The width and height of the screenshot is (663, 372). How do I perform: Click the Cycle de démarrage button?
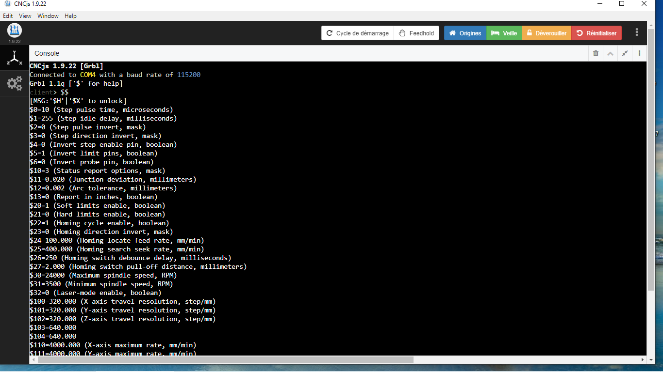point(358,33)
